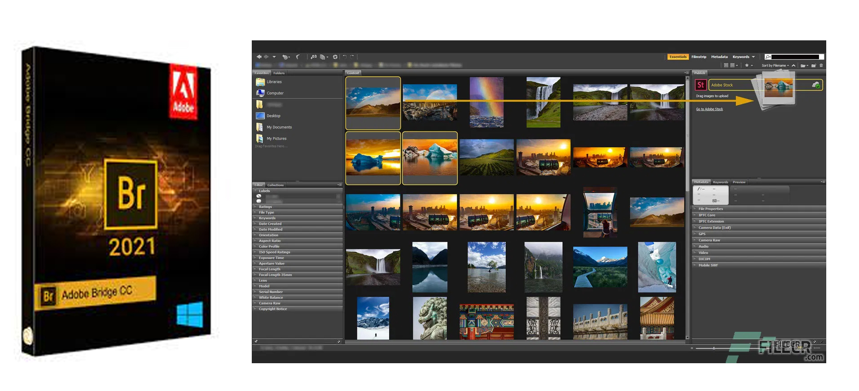Select My Pictures in Favorites

276,139
